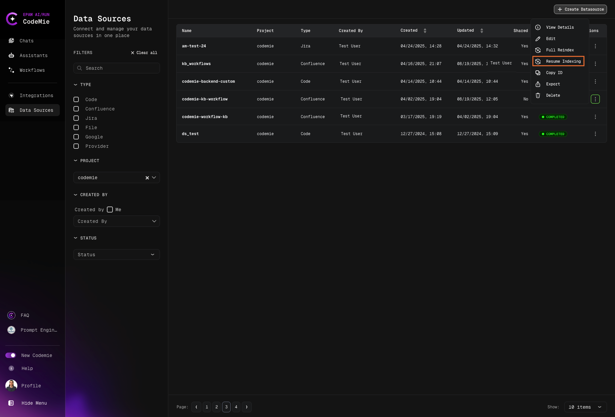Image resolution: width=615 pixels, height=417 pixels.
Task: Open the Integrations page icon
Action: tap(11, 95)
